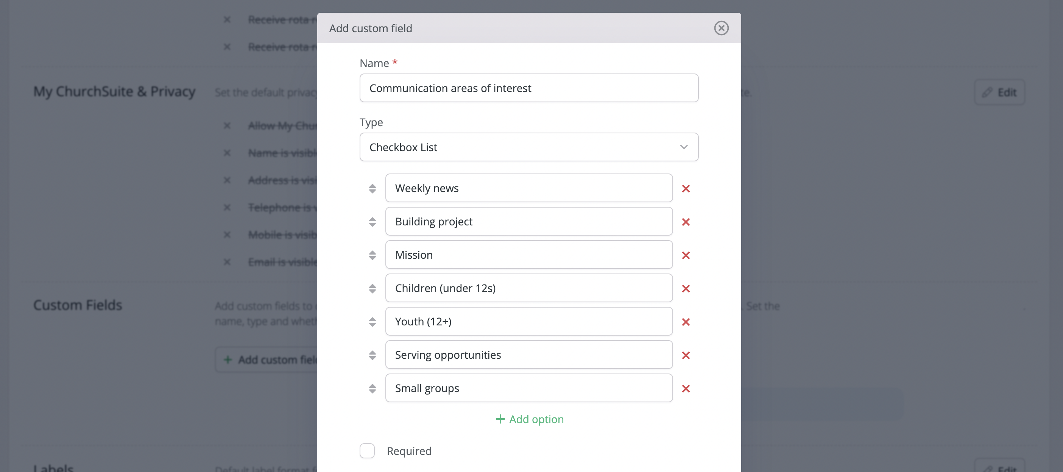Click the chevron arrow in Type field
1063x472 pixels.
[684, 147]
